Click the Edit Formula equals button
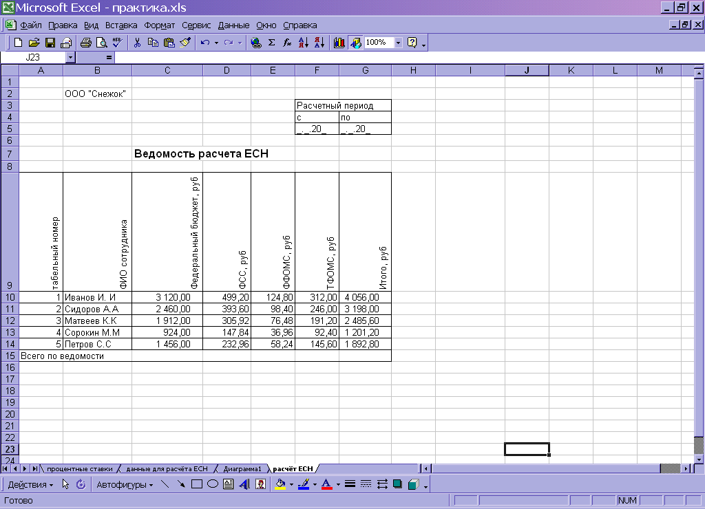The width and height of the screenshot is (705, 509). pos(109,58)
